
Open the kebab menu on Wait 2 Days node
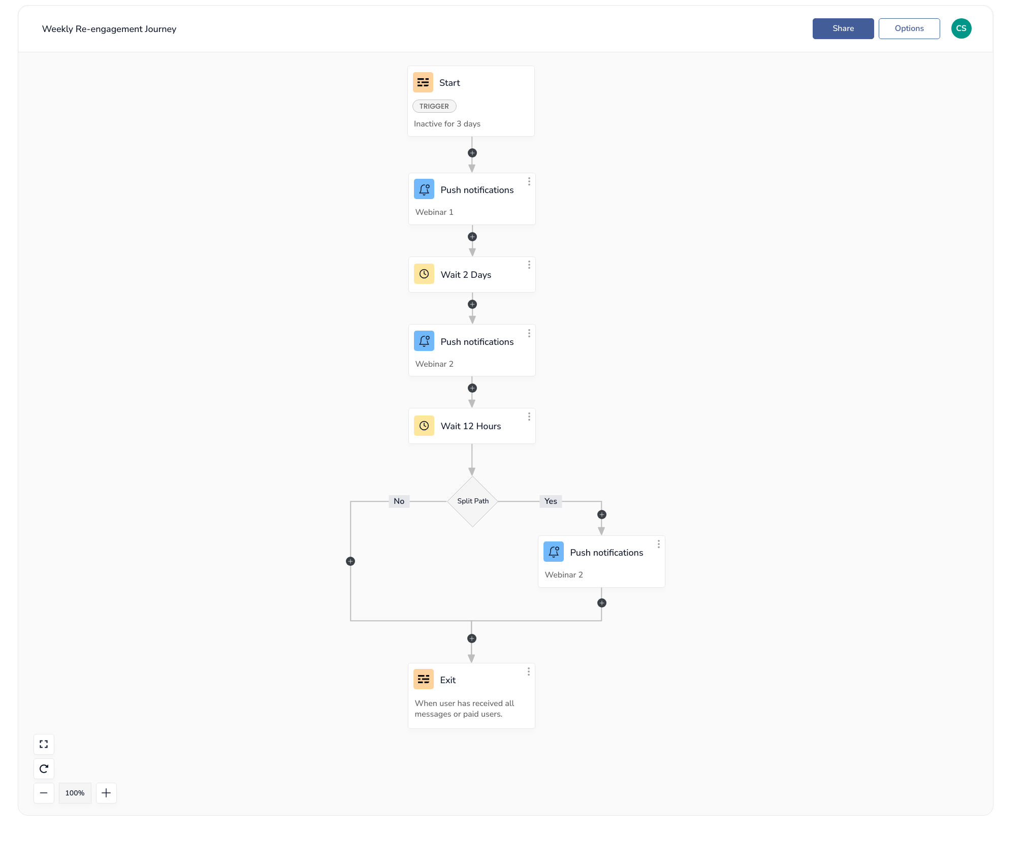point(529,265)
